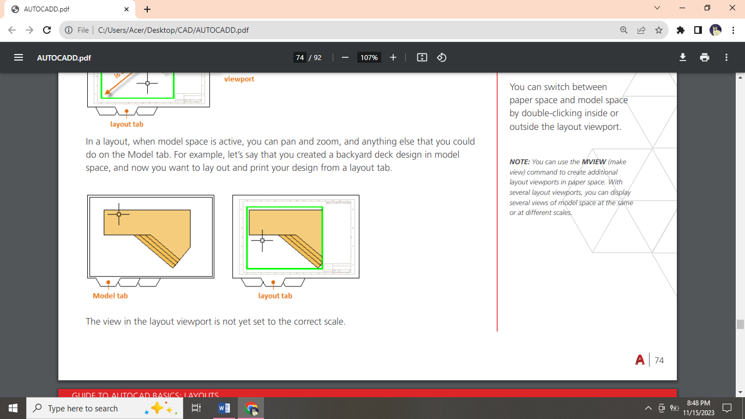Open the PDF viewer sidebar menu
The image size is (745, 419).
(19, 57)
